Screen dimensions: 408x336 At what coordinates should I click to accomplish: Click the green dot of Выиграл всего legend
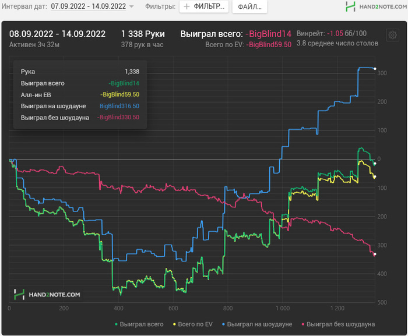(x=117, y=324)
